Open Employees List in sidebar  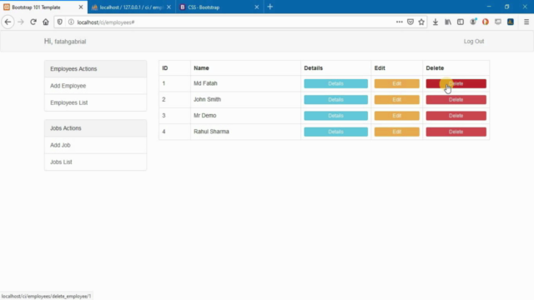pyautogui.click(x=95, y=102)
